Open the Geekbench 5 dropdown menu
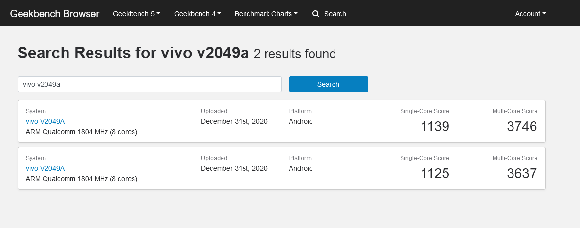This screenshot has width=580, height=228. pos(136,14)
